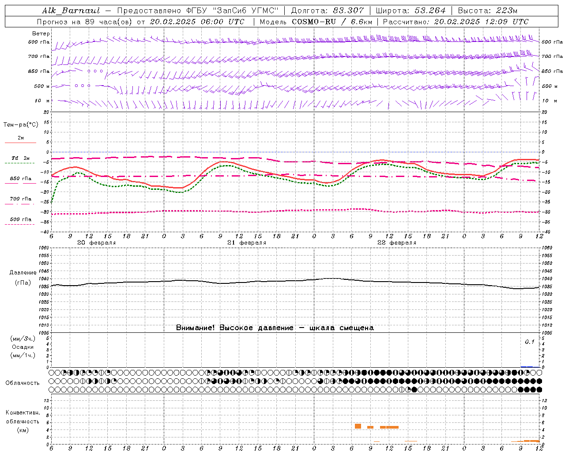Select the Td 2м legend entry
This screenshot has height=452, width=565.
point(20,160)
